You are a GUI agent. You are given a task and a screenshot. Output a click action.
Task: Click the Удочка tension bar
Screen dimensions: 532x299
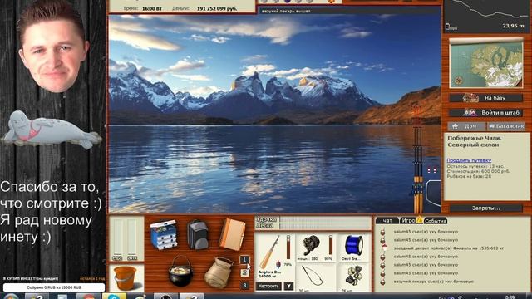coord(325,219)
